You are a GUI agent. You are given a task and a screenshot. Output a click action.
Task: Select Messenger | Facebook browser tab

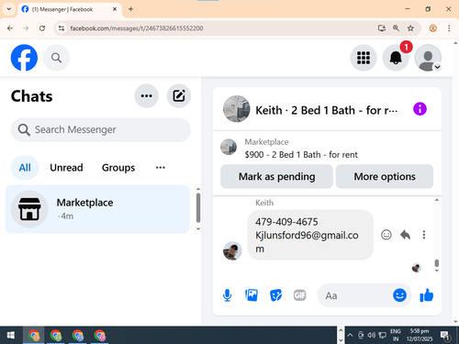coord(70,9)
